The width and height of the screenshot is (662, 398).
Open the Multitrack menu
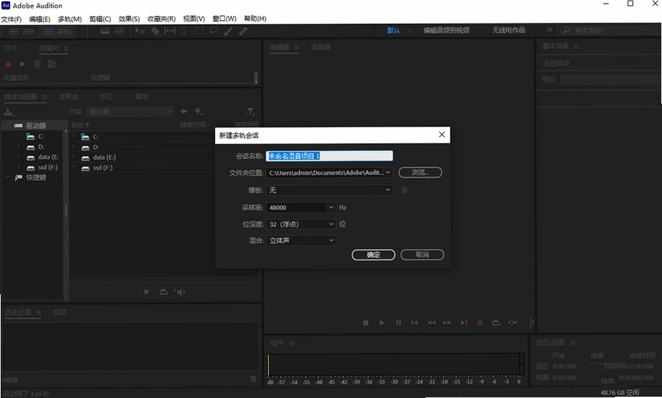click(x=69, y=19)
